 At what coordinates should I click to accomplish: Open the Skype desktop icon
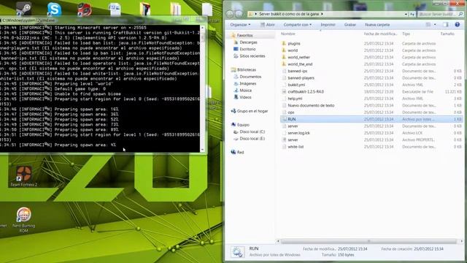click(54, 9)
